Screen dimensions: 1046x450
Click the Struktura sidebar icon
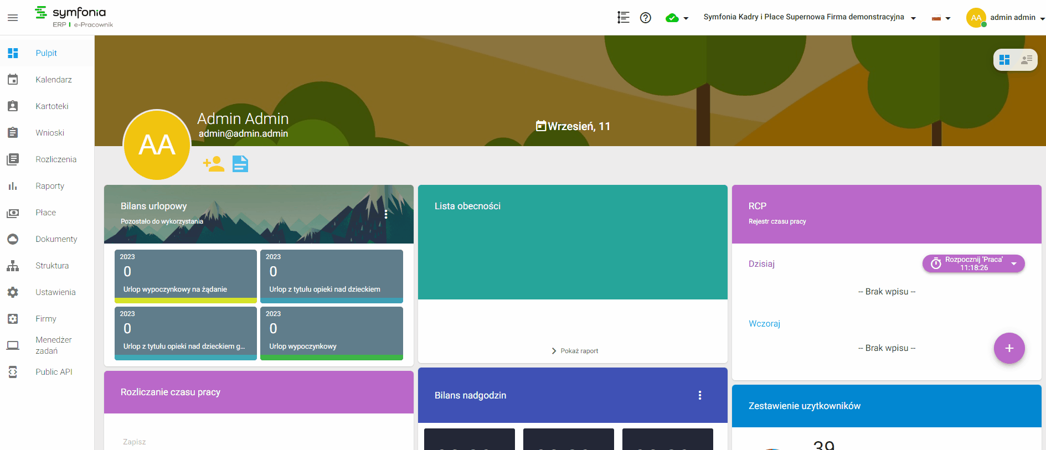point(13,266)
